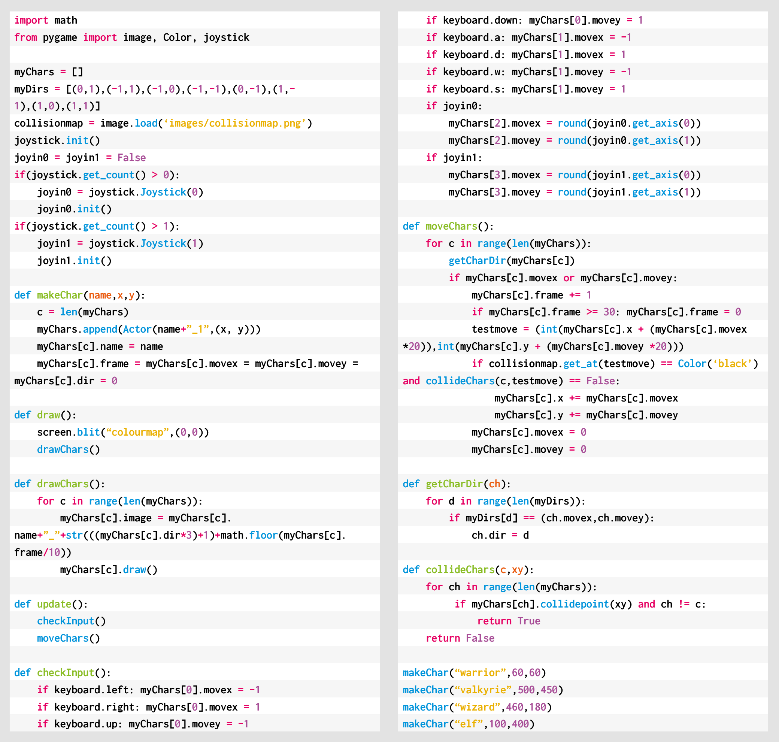Screen dimensions: 779x742
Task: Click the 'return True' statement
Action: [x=508, y=621]
